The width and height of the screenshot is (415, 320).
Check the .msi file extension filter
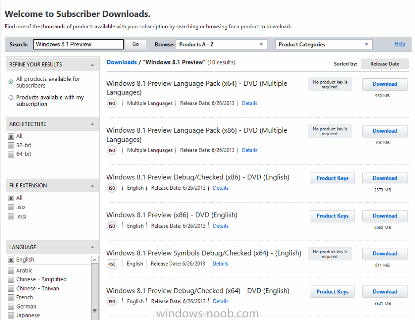pos(11,217)
